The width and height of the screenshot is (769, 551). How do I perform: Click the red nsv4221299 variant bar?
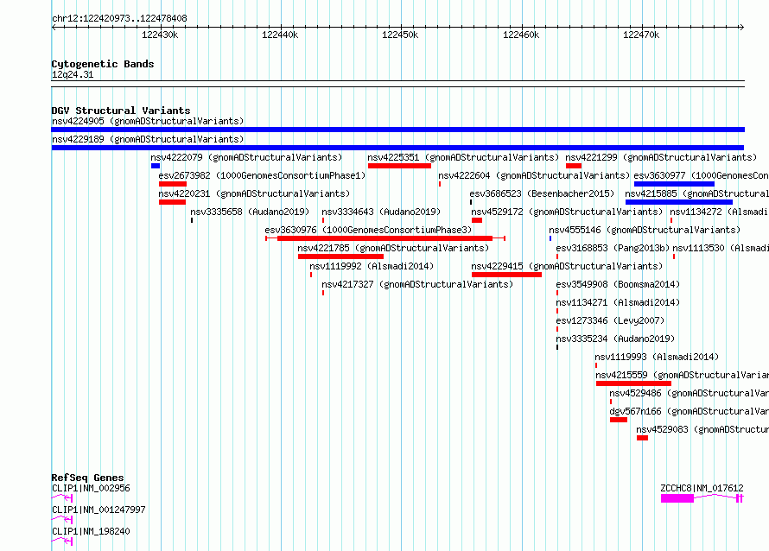point(574,166)
